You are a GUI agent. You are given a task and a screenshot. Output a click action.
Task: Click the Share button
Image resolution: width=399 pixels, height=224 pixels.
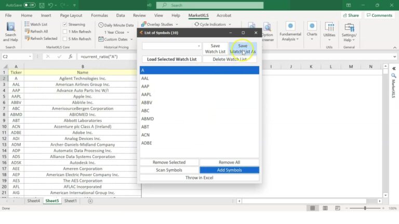tap(351, 15)
